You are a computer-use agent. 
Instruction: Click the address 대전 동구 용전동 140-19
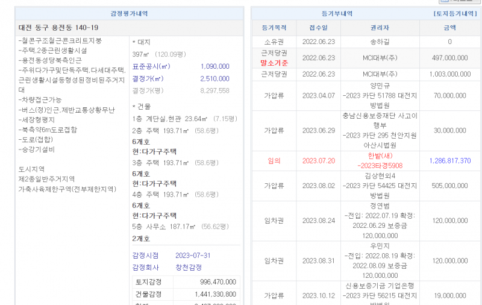[58, 28]
